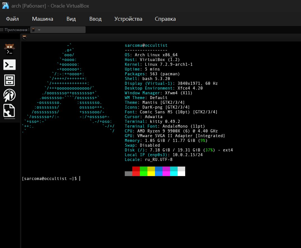
Task: Open the file manager drawer-cabinet icon
Action: point(10,80)
